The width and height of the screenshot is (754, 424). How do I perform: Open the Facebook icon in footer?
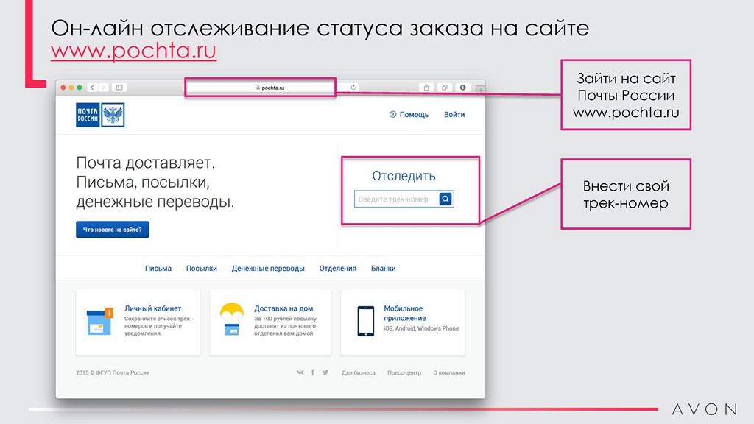point(313,372)
